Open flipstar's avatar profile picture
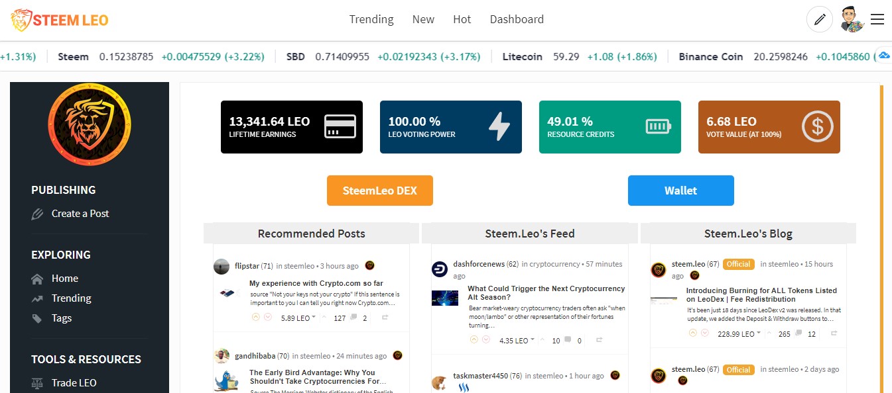This screenshot has height=393, width=892. click(x=222, y=266)
